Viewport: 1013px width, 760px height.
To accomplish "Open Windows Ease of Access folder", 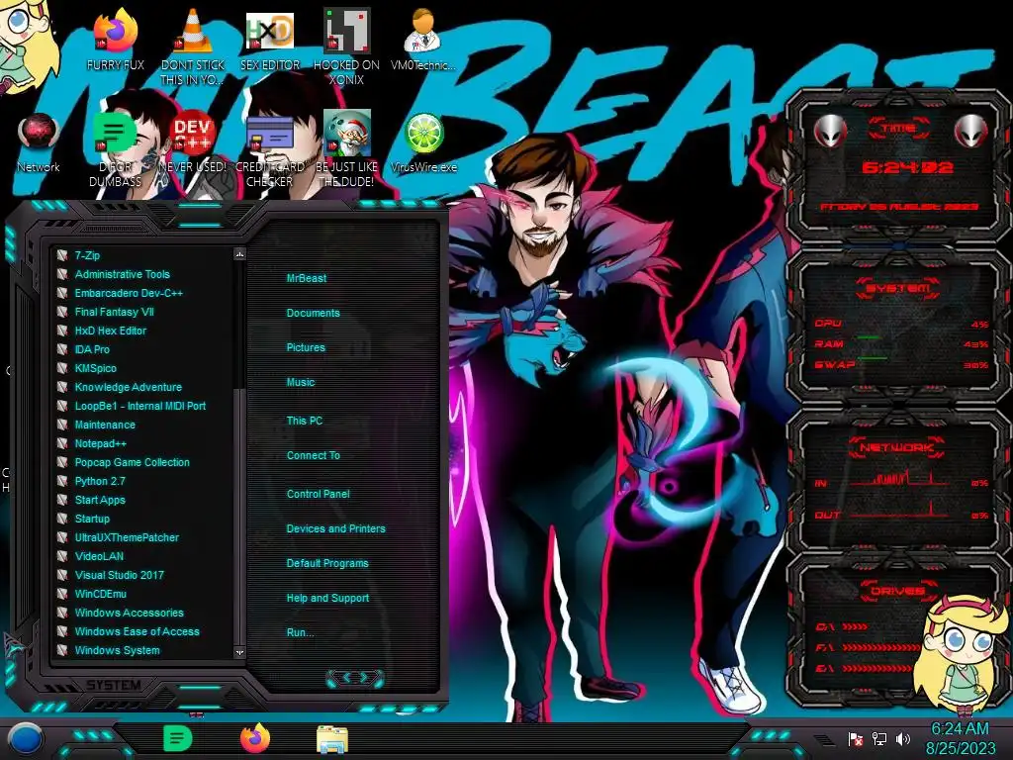I will tap(137, 631).
